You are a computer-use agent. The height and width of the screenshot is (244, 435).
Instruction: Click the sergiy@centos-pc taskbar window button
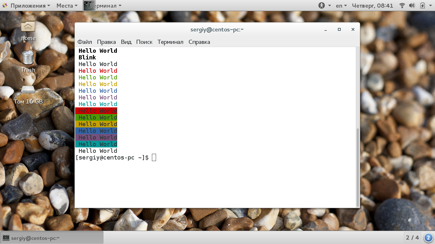(52, 238)
